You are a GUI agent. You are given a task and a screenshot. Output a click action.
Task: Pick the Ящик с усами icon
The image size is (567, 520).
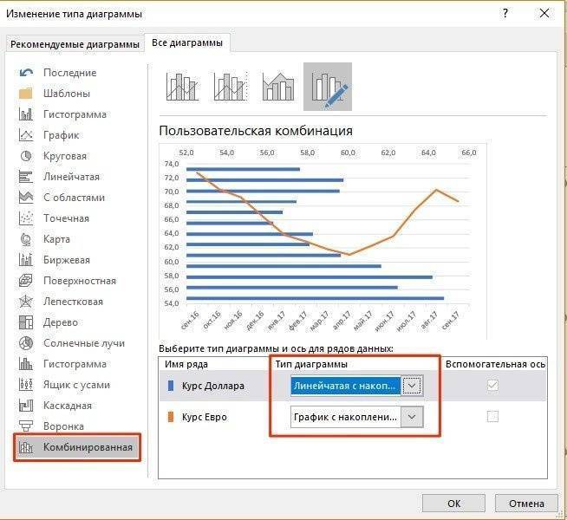(26, 385)
